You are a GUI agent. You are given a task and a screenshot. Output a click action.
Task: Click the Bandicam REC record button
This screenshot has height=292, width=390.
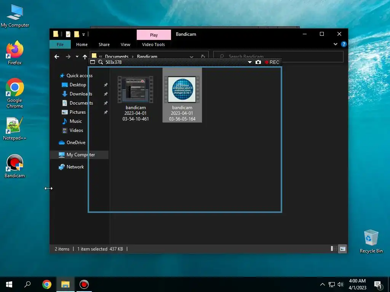click(272, 62)
